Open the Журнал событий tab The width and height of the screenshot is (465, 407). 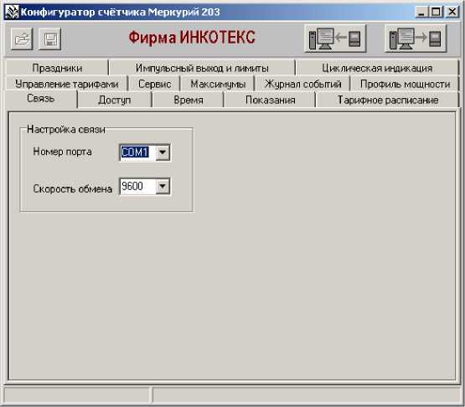302,85
